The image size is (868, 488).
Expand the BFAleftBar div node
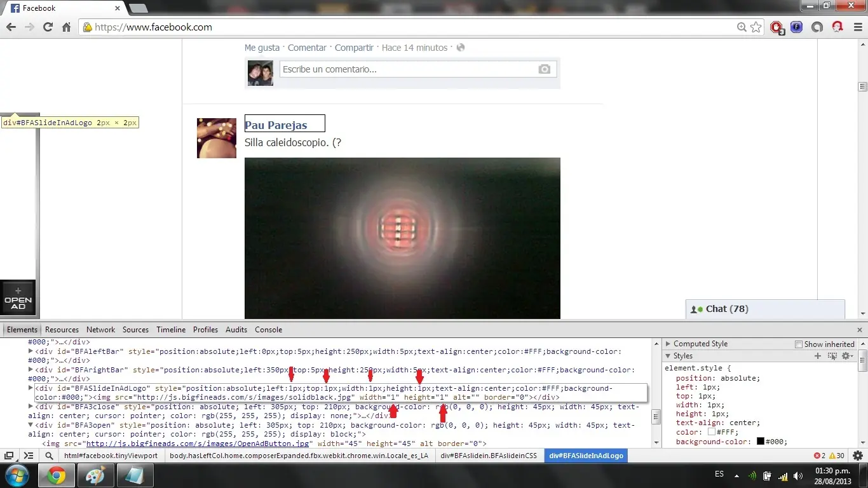[31, 351]
